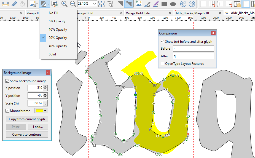Screen dimensions: 255x158
Task: Select the point mode node icon
Action: [x=129, y=4]
